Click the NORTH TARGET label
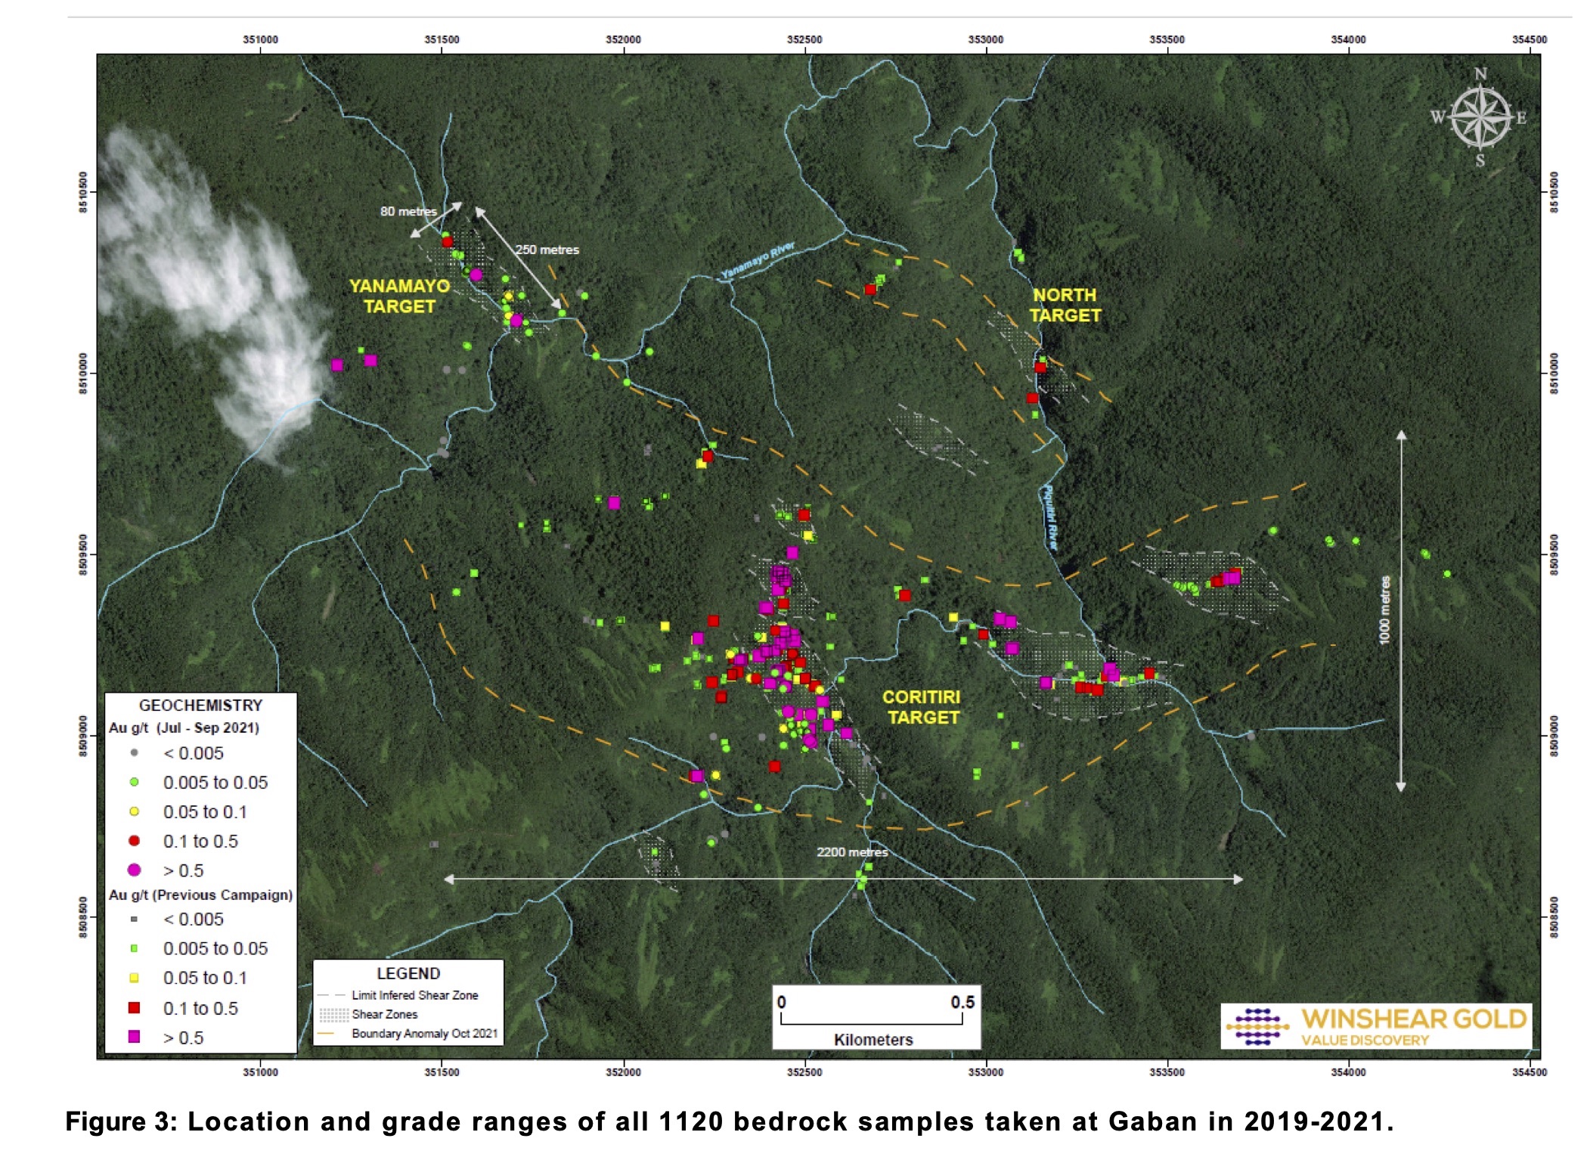This screenshot has width=1587, height=1157. pyautogui.click(x=1065, y=305)
